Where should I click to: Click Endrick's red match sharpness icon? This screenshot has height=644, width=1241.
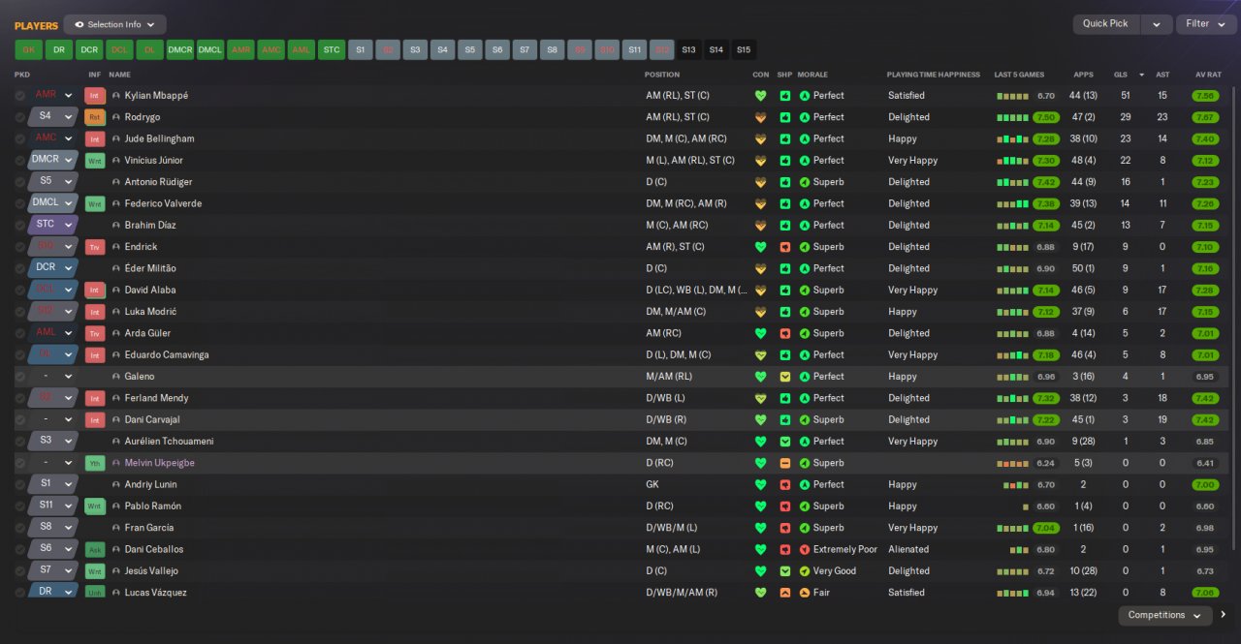[785, 247]
